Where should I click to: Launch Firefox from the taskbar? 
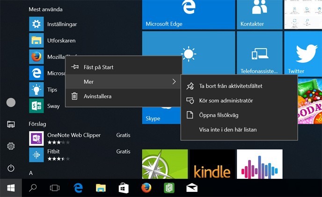[x=146, y=188]
